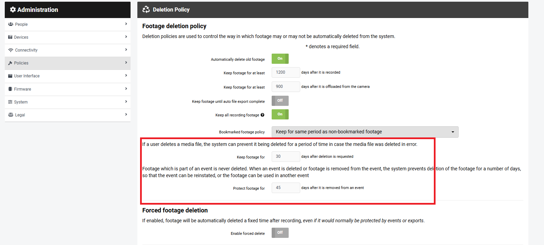This screenshot has width=544, height=245.
Task: Expand the People section chevron
Action: coord(126,24)
